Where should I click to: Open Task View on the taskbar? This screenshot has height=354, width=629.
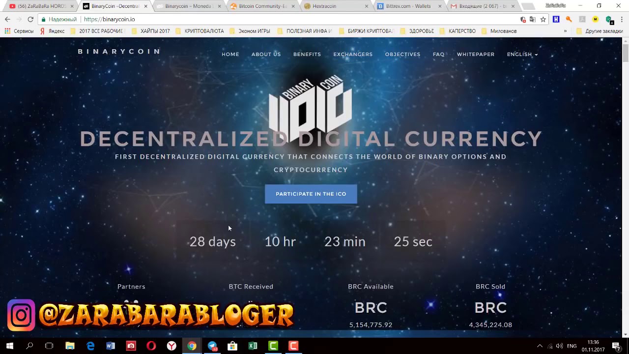[49, 346]
